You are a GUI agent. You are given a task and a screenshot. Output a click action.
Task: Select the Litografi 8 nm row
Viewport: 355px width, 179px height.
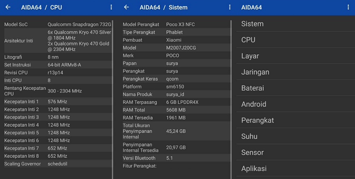[x=58, y=57]
